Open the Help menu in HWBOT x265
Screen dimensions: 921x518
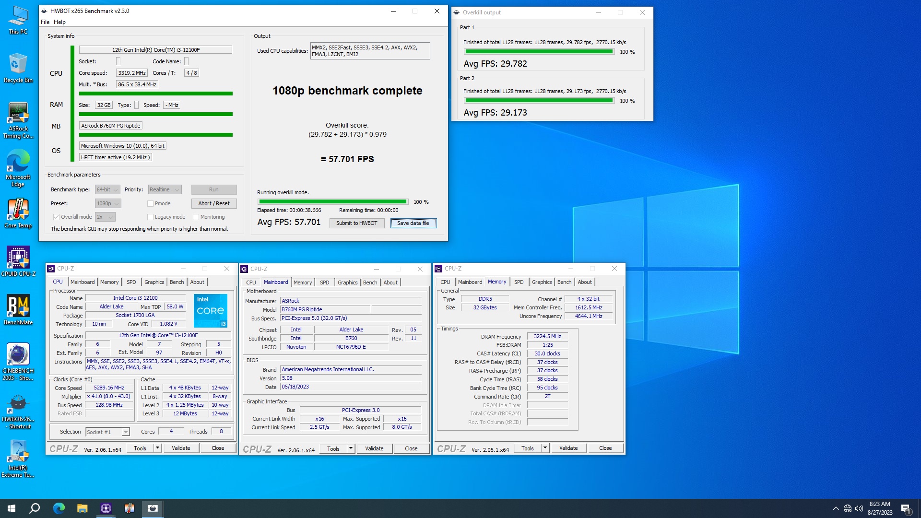[x=59, y=22]
